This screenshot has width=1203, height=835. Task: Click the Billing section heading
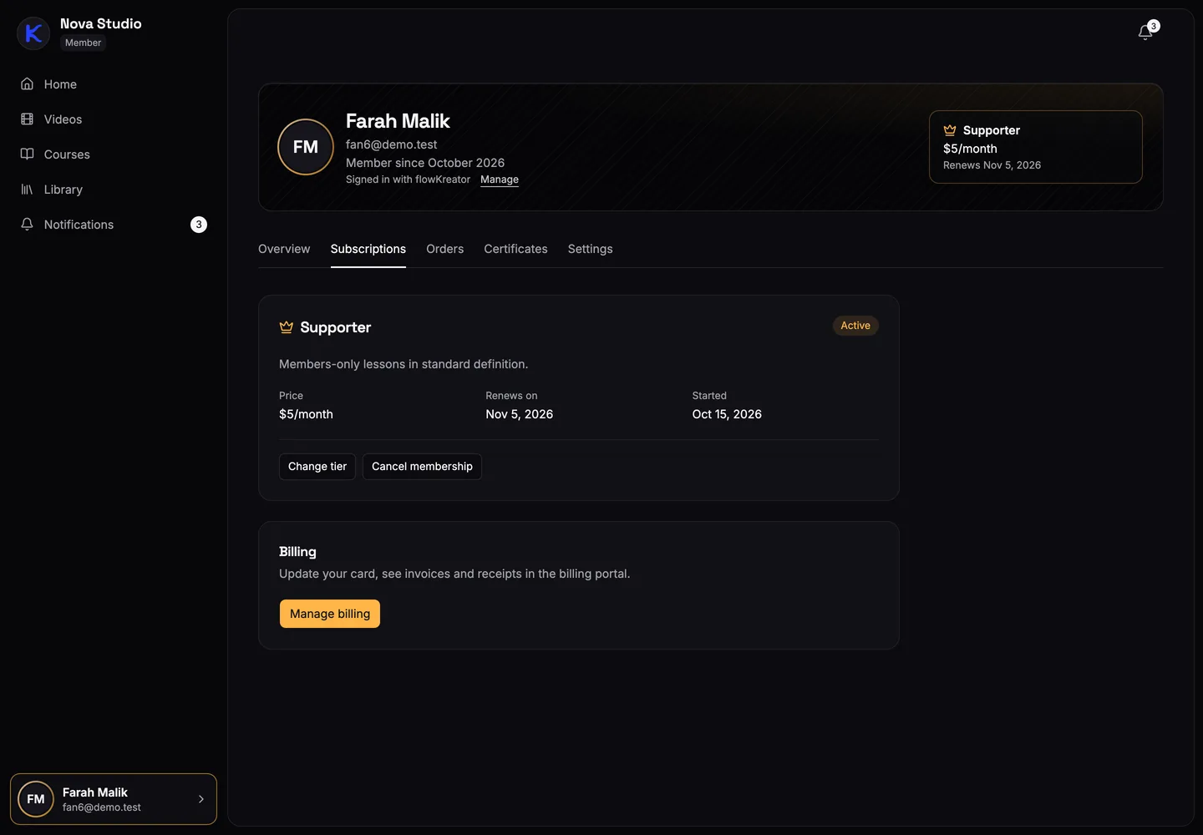297,552
